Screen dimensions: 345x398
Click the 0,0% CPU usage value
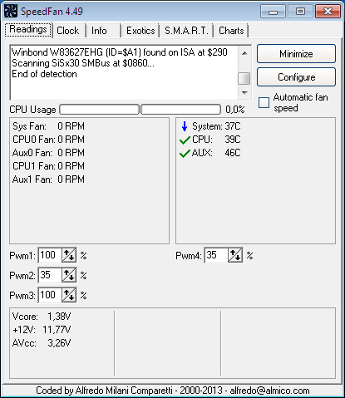[x=235, y=110]
